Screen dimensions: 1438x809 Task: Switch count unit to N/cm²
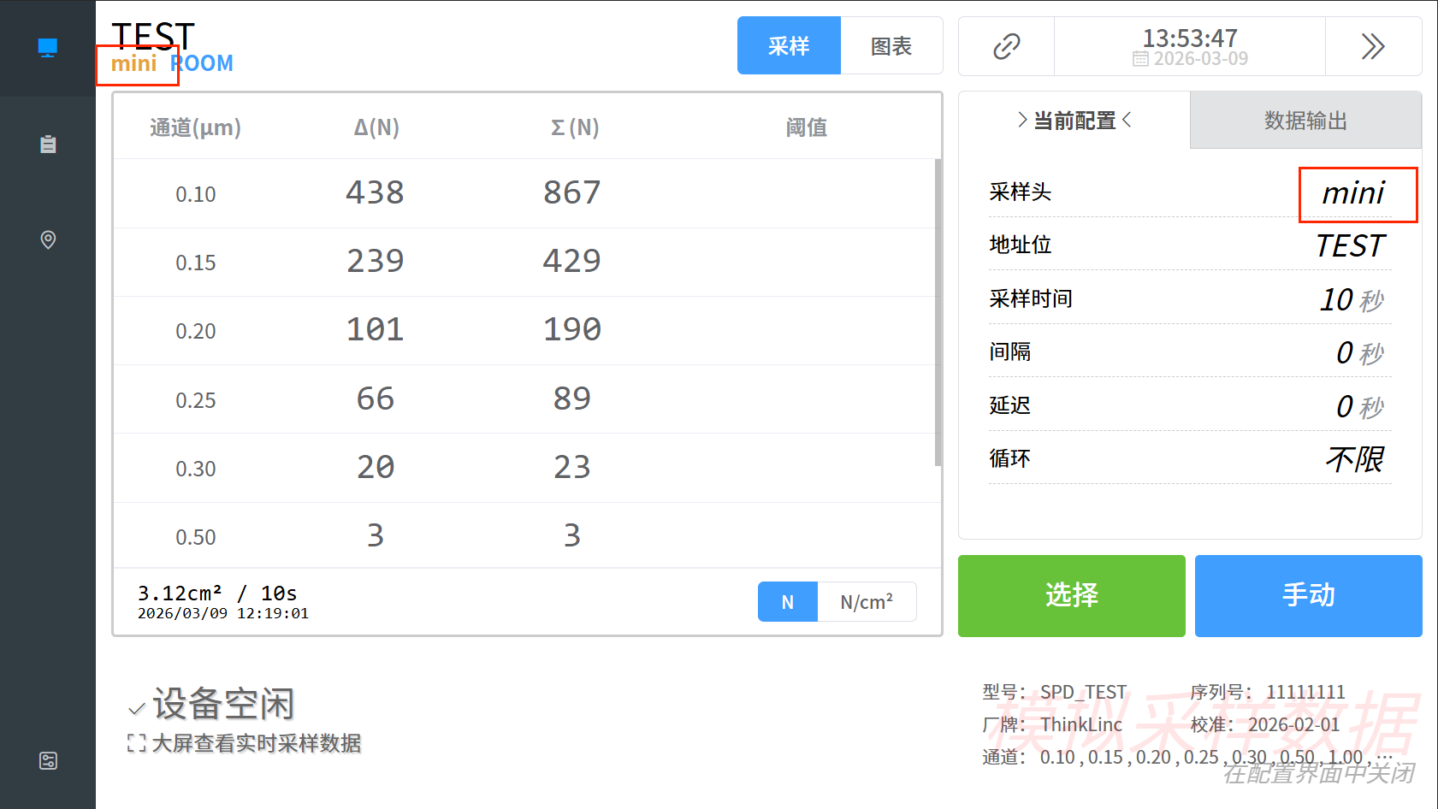tap(866, 602)
